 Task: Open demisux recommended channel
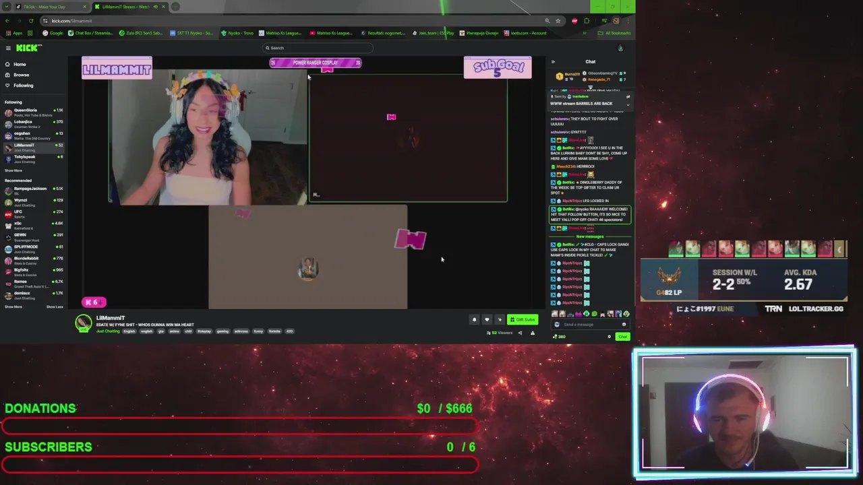point(34,294)
